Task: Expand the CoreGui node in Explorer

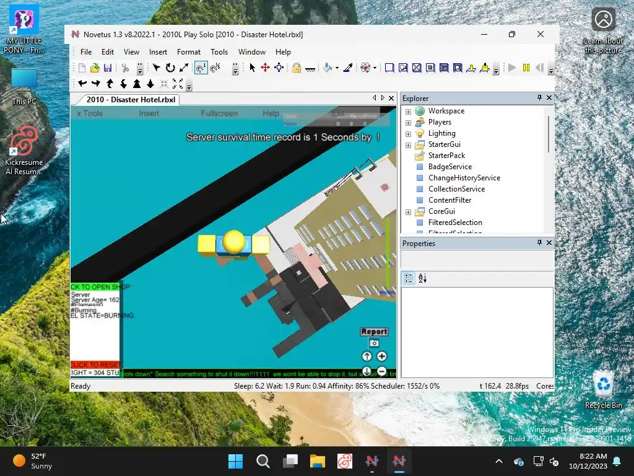Action: click(409, 212)
